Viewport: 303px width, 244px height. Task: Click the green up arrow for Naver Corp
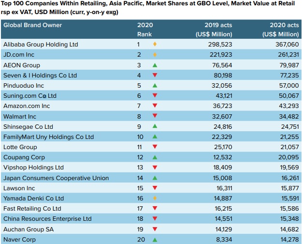(x=155, y=239)
